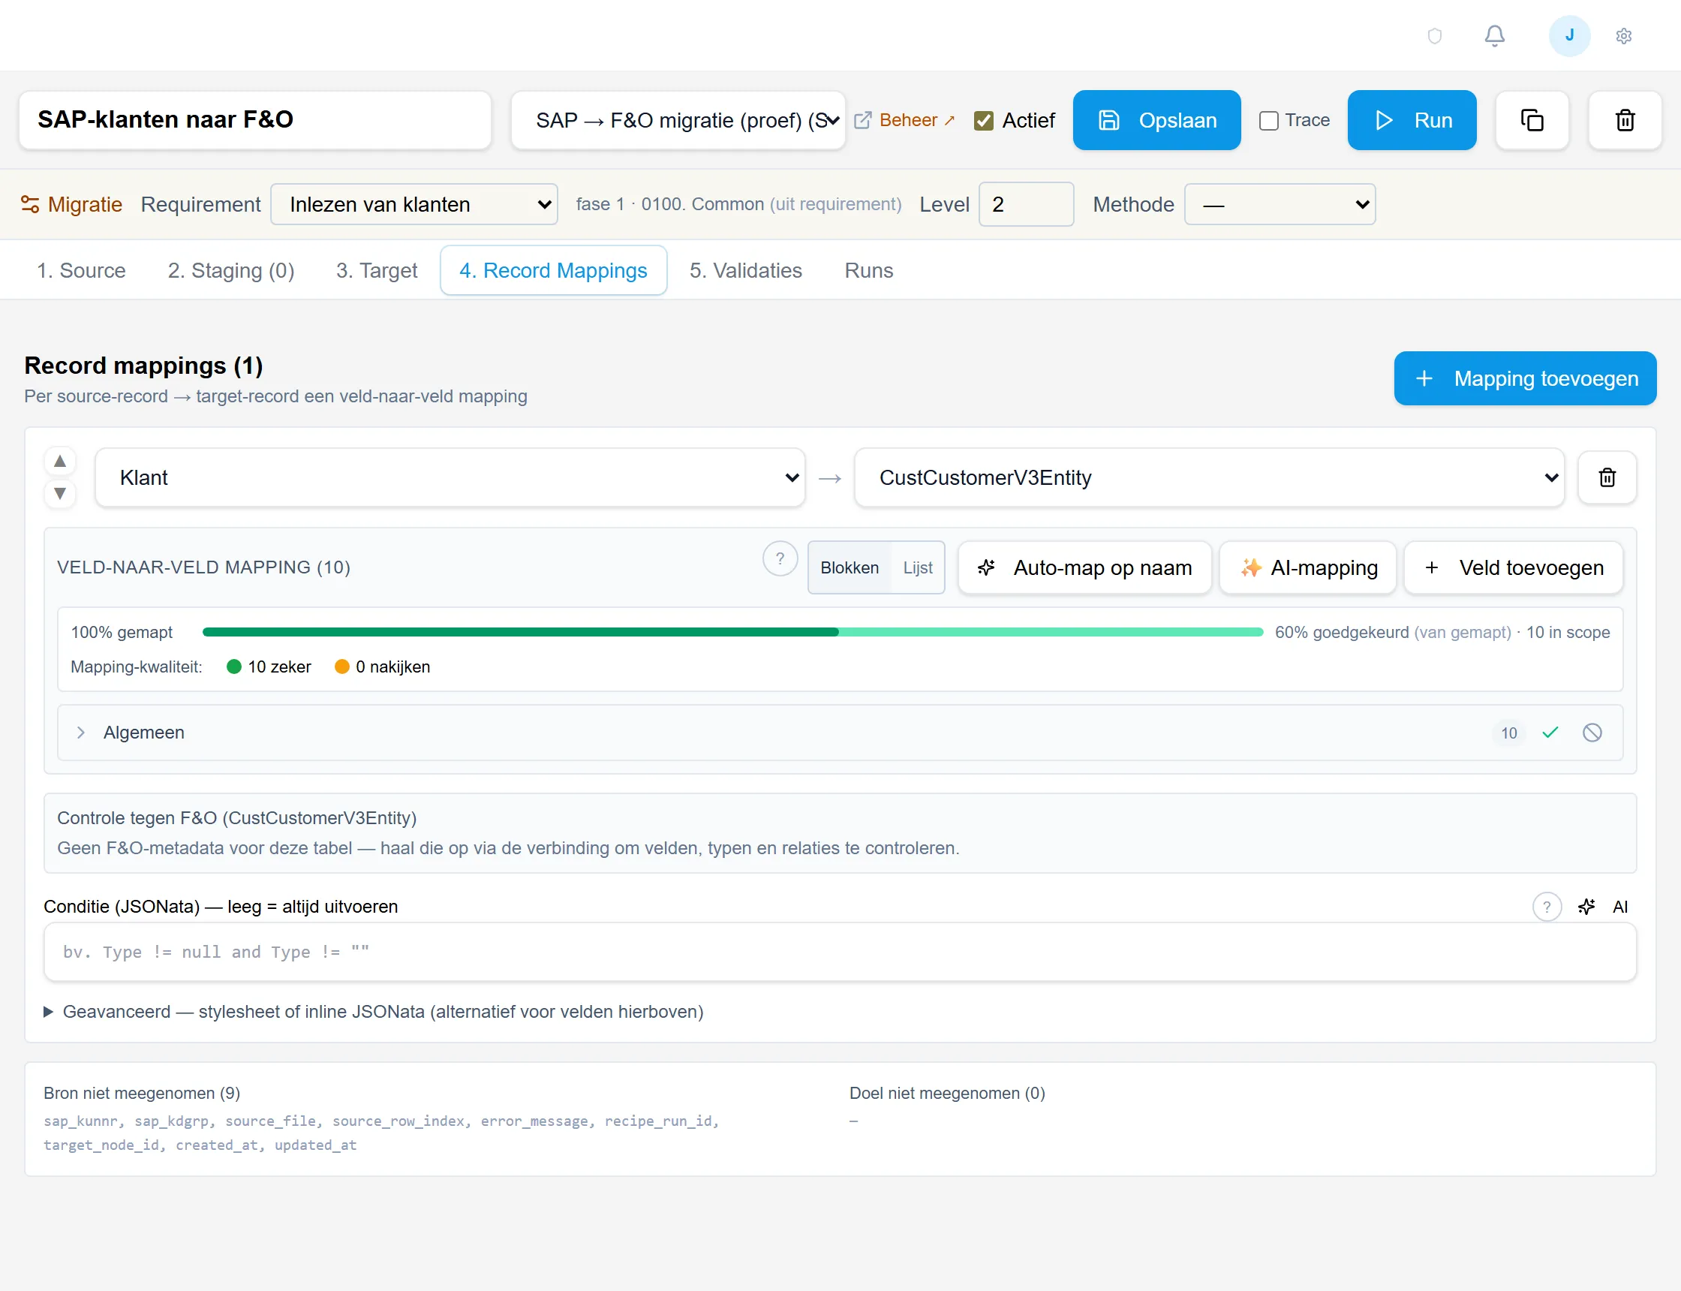The width and height of the screenshot is (1681, 1291).
Task: Open the Methode dropdown
Action: [1280, 204]
